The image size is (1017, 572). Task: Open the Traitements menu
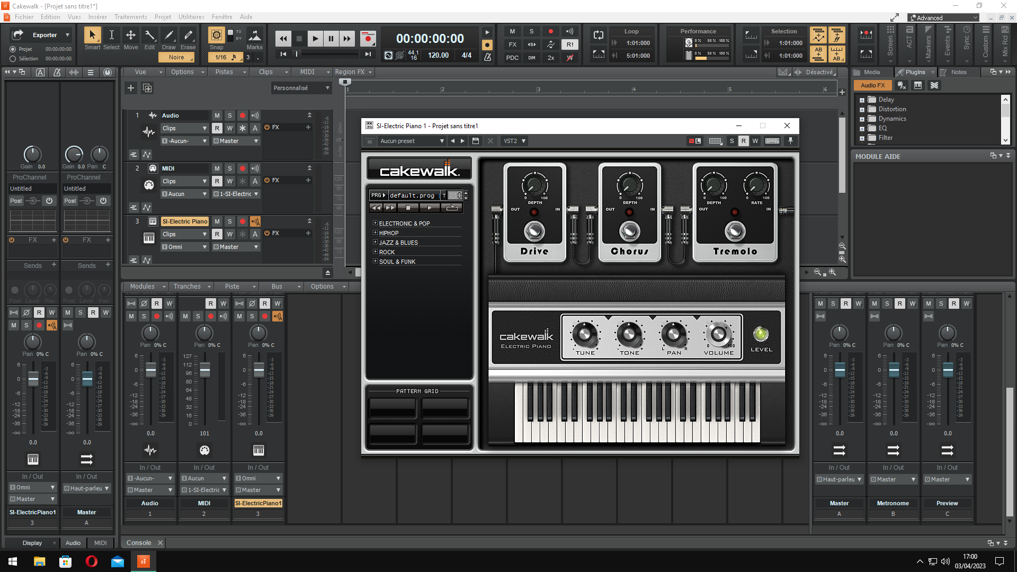coord(130,17)
